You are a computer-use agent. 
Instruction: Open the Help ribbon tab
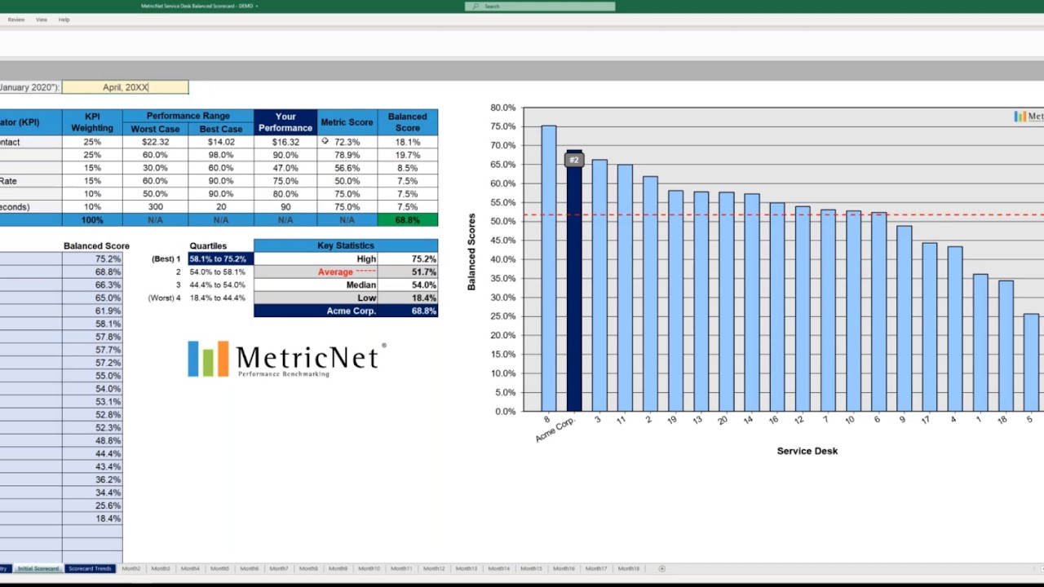click(64, 20)
